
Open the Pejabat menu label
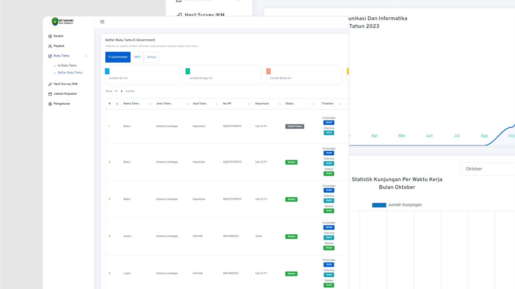pos(59,46)
